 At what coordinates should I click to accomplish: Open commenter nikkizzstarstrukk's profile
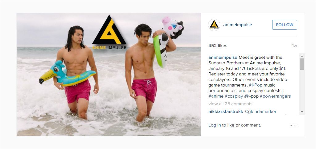(x=226, y=112)
